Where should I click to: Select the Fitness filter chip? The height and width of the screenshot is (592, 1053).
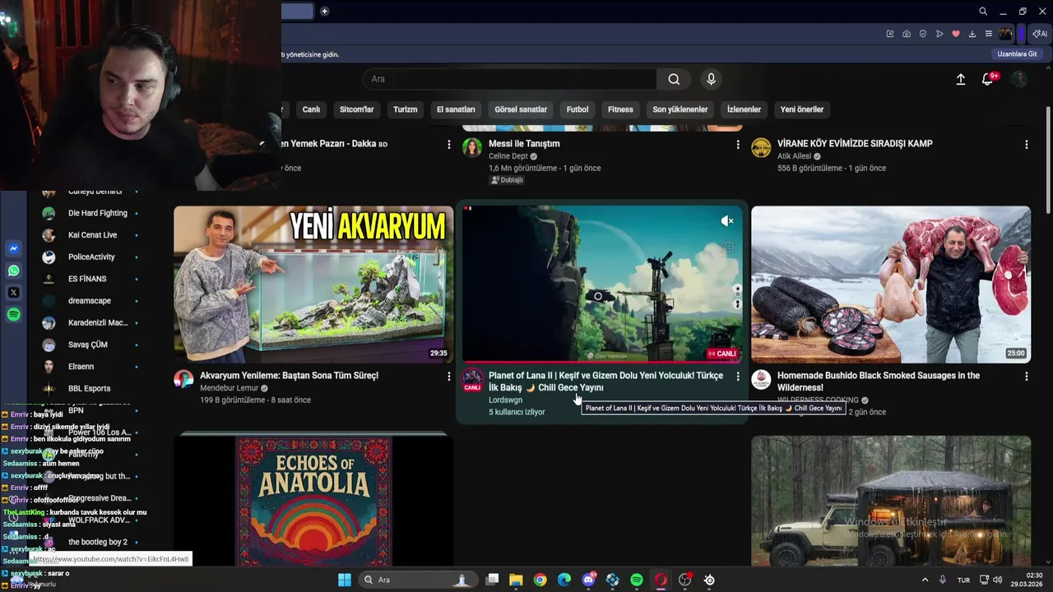coord(620,109)
